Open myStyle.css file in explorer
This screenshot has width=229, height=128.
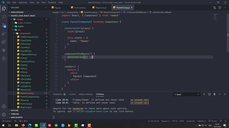(25, 86)
